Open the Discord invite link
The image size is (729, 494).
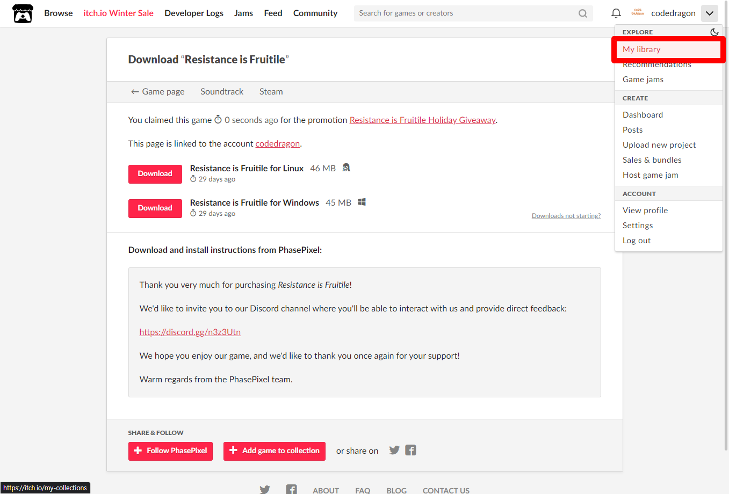coord(190,332)
